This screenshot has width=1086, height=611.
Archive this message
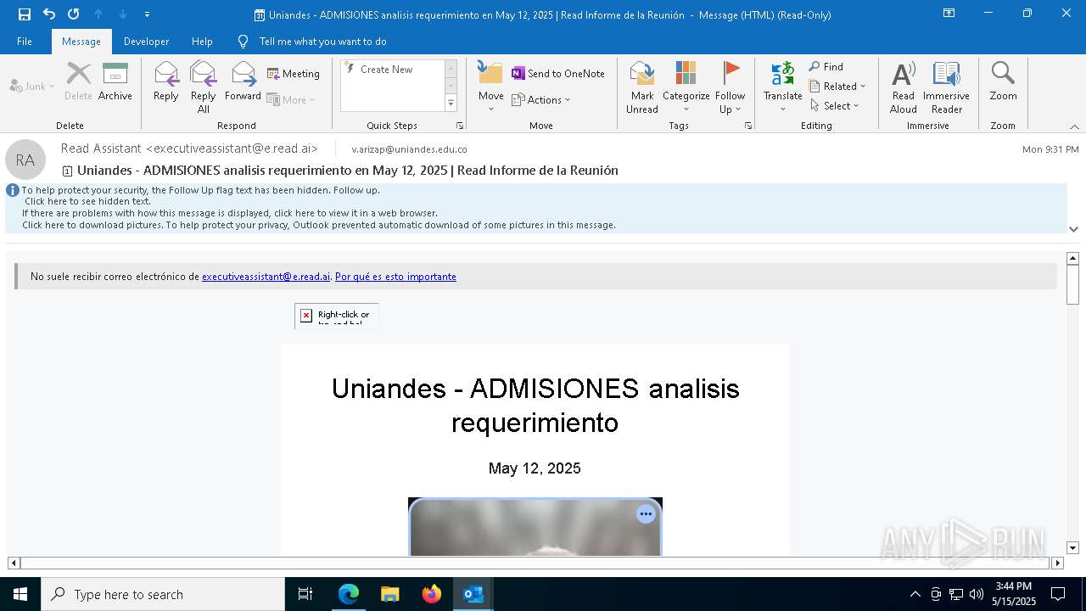coord(115,82)
